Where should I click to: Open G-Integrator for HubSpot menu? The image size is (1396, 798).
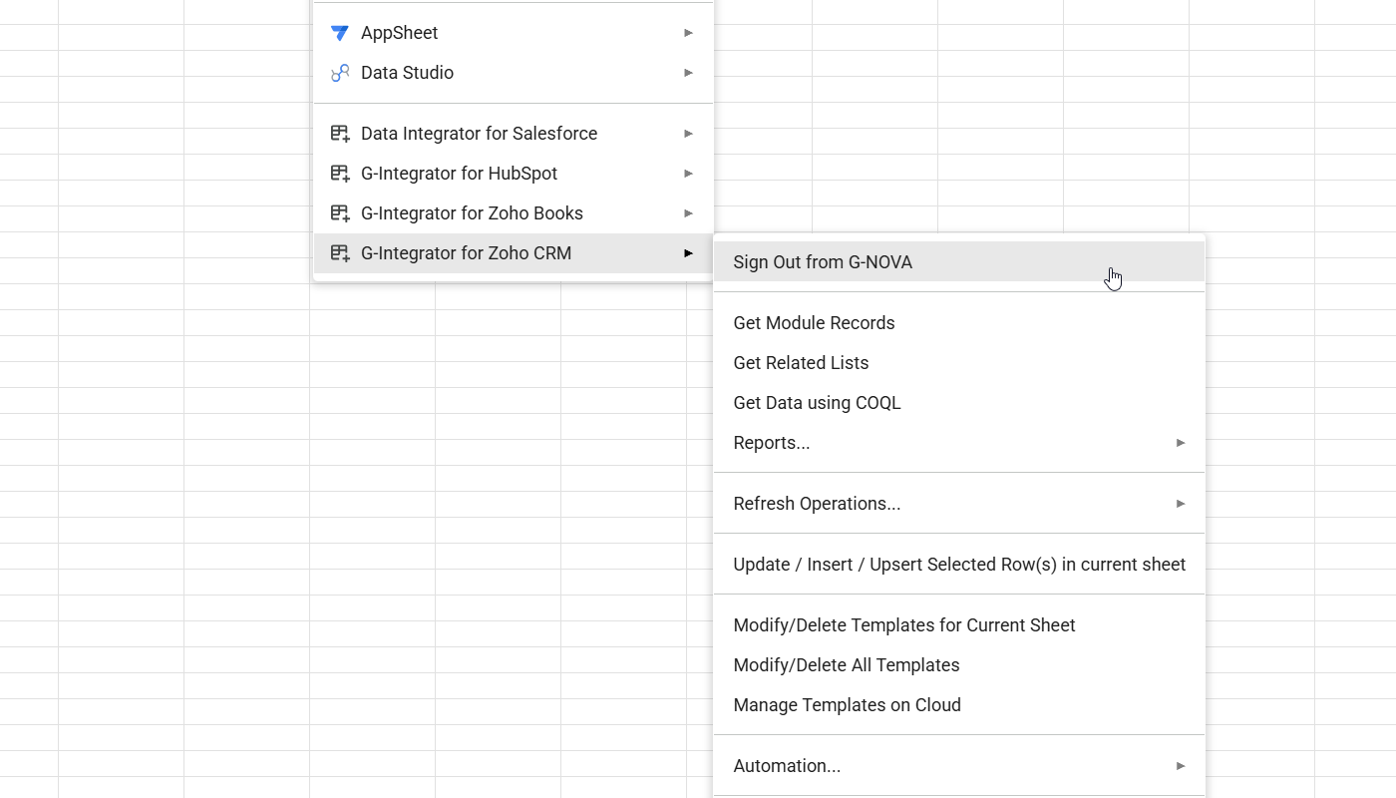coord(514,174)
